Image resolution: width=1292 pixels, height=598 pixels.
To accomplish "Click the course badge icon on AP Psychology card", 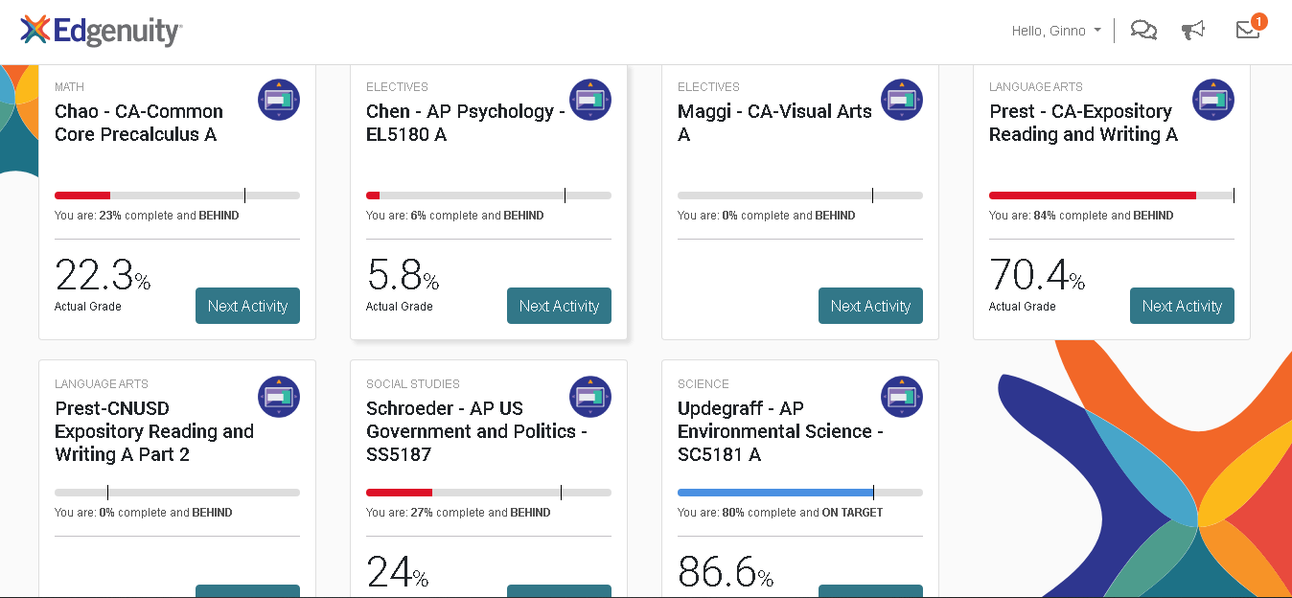I will click(x=590, y=100).
